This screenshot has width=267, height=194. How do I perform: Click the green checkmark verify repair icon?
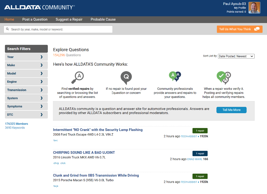[x=224, y=78]
